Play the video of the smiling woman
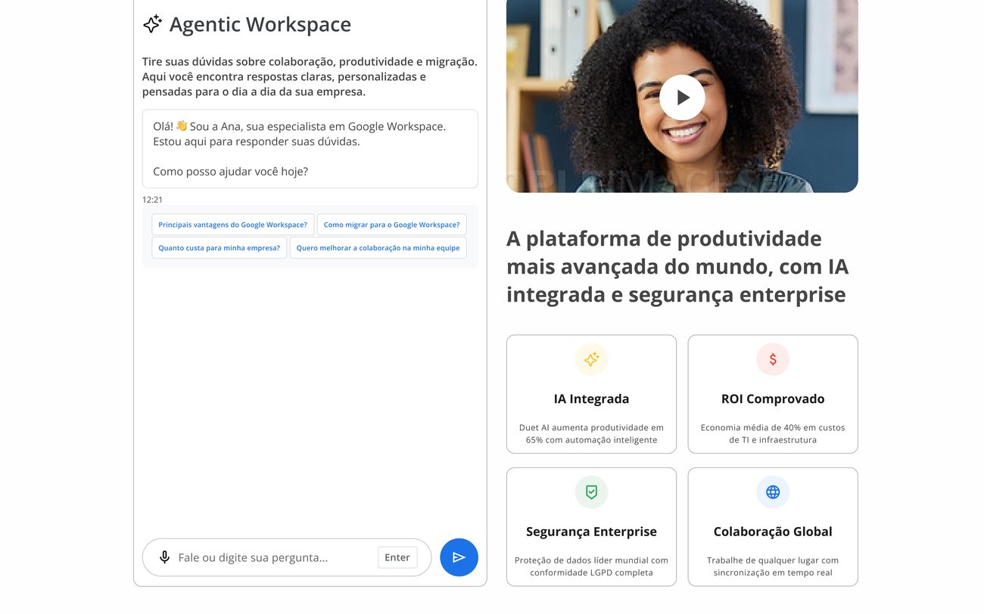Screen dimensions: 984x614 point(682,97)
